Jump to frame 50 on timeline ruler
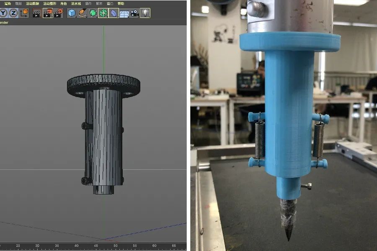Viewport: 377px width, 251px height. coord(116,246)
